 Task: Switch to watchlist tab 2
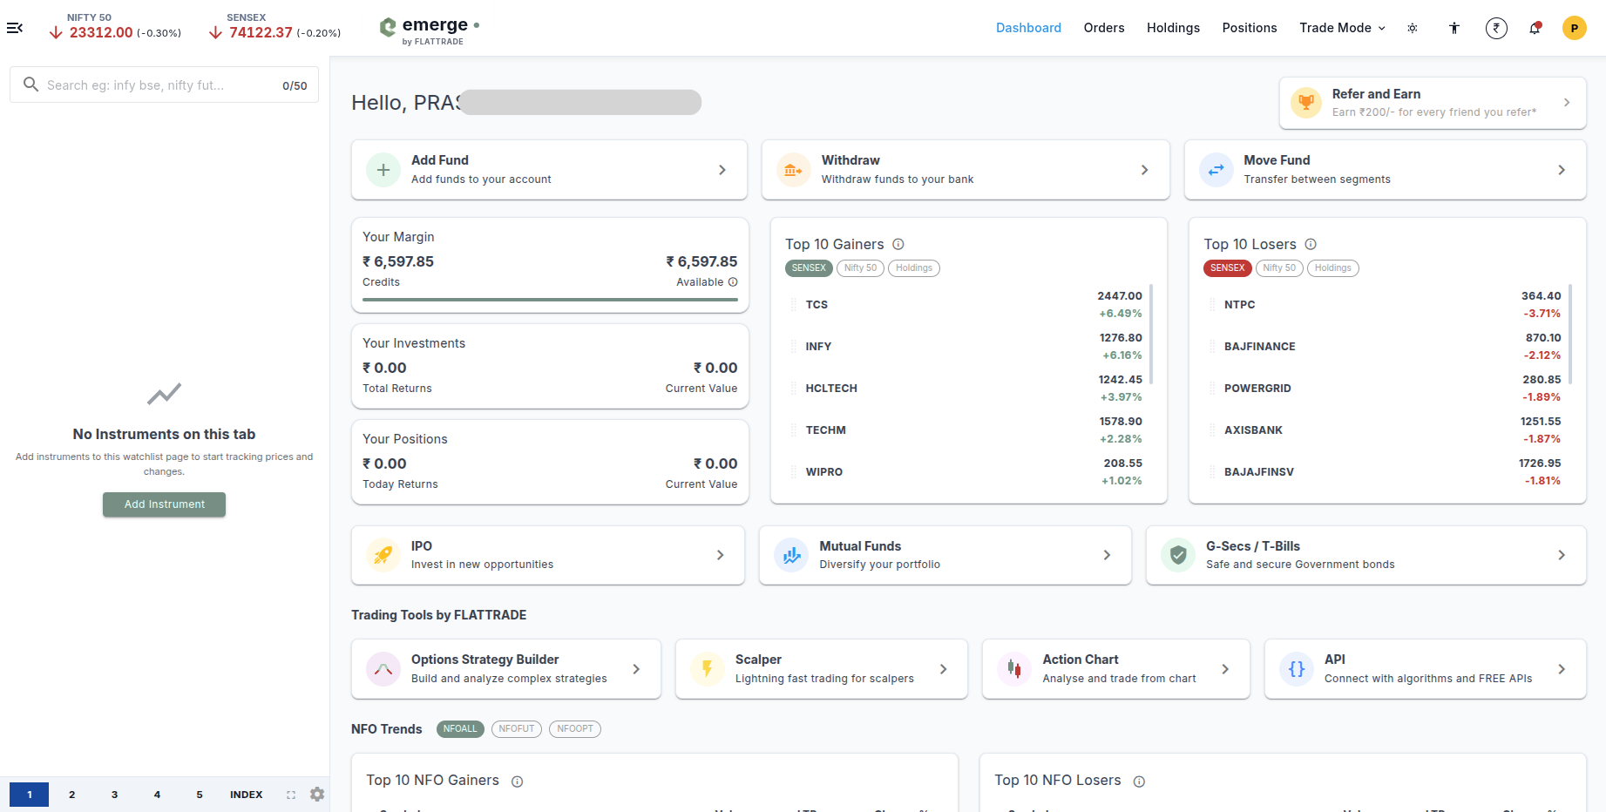(x=72, y=795)
